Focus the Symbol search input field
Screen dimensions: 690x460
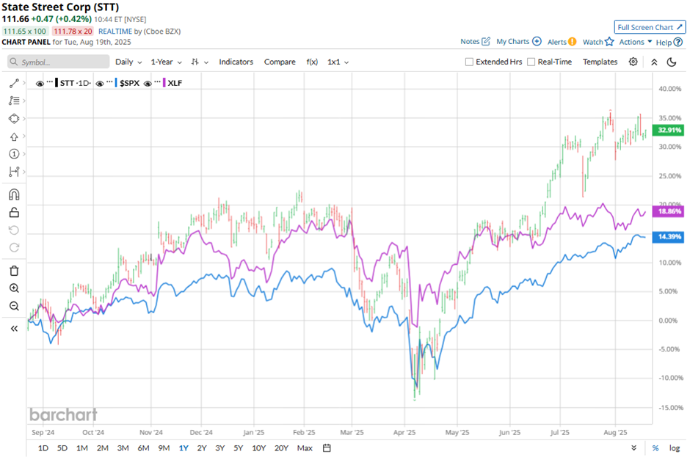[59, 62]
